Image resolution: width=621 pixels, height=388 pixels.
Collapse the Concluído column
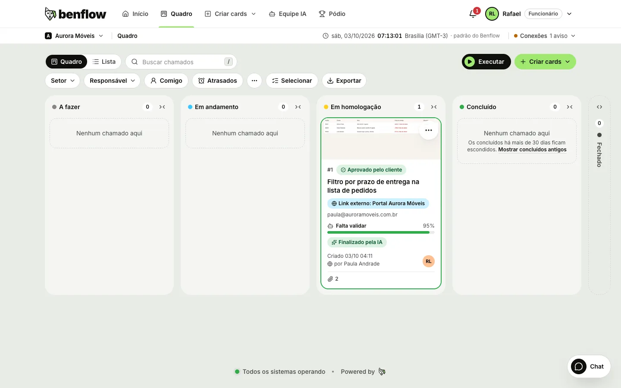[570, 107]
